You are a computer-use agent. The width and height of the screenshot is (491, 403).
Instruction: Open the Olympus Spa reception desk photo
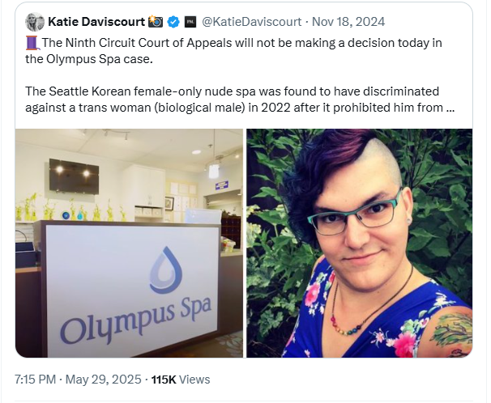point(129,243)
